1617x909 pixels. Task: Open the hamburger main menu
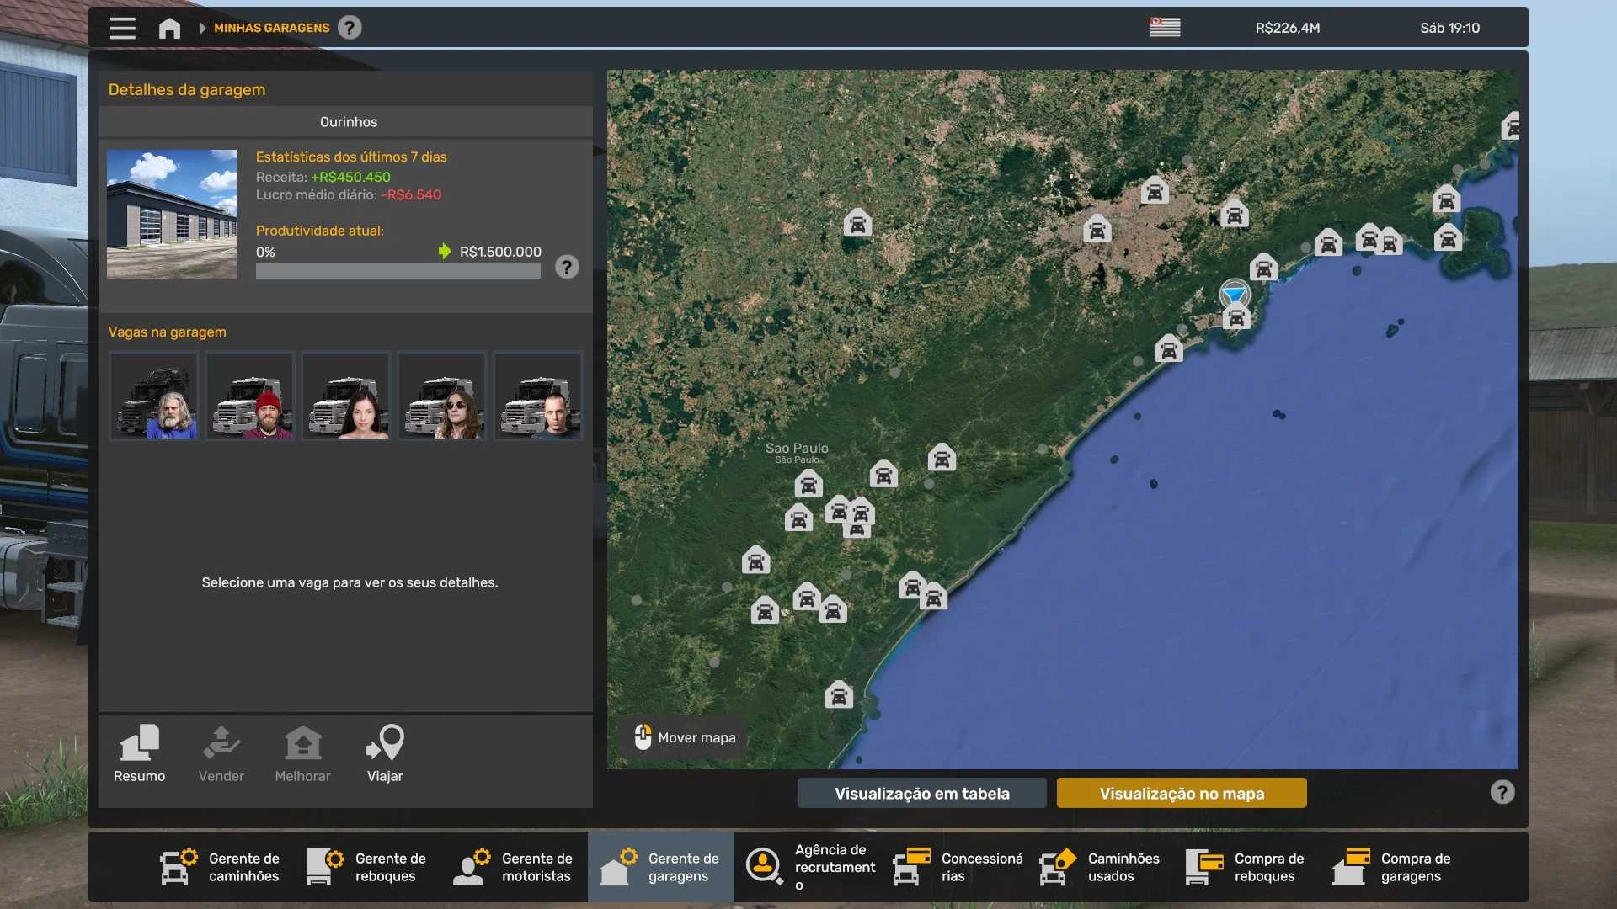tap(122, 28)
